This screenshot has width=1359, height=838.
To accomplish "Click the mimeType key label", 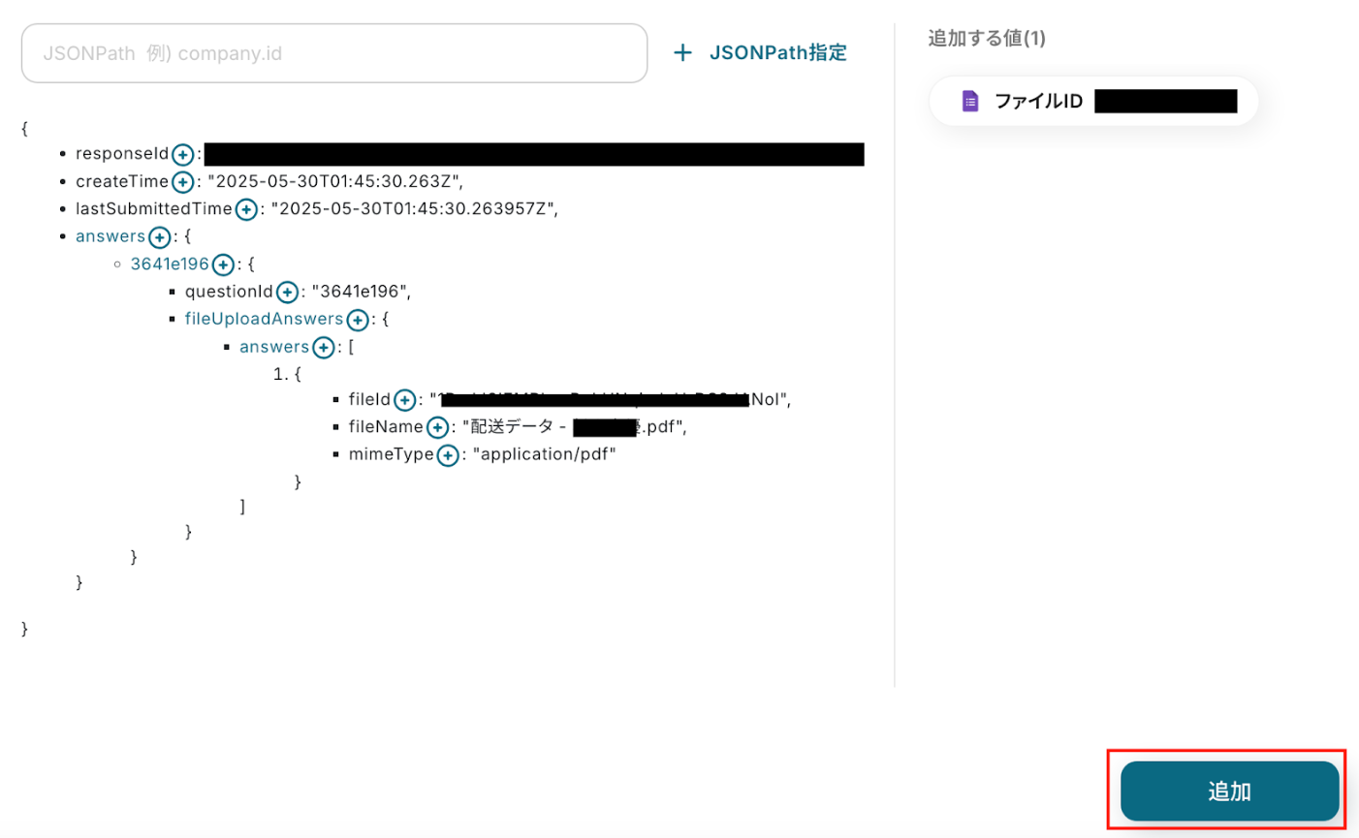I will 392,453.
